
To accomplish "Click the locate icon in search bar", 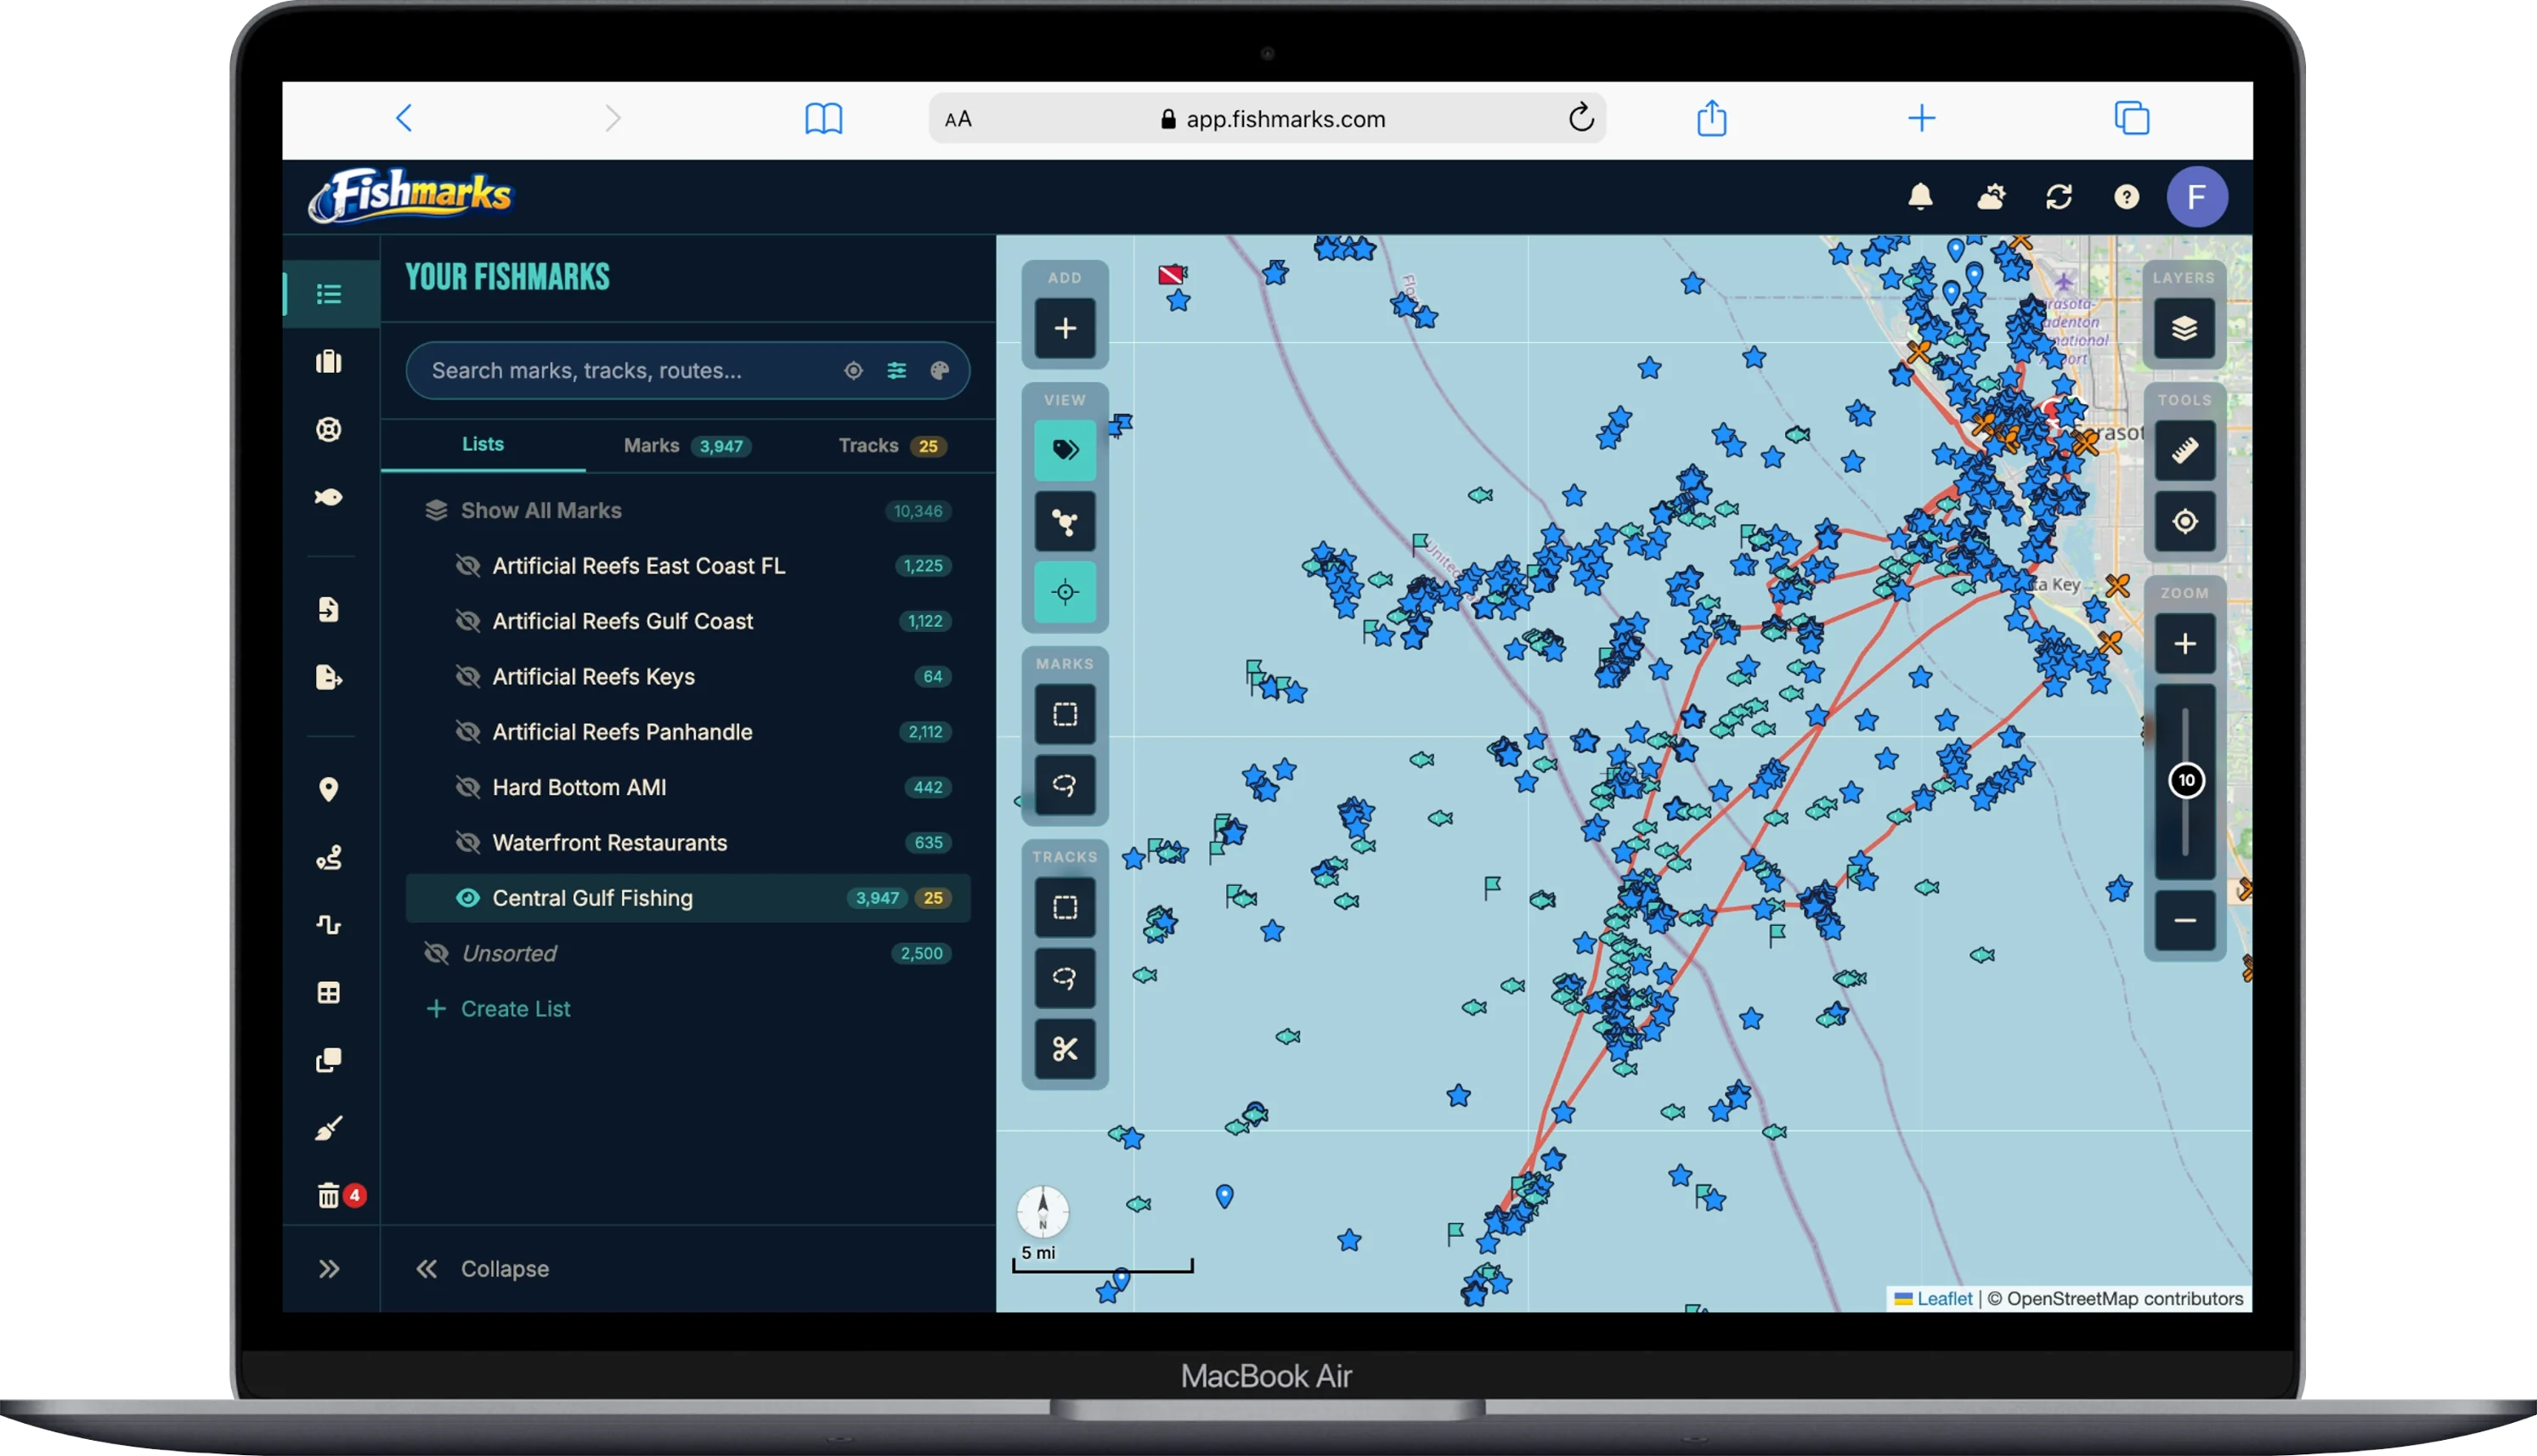I will [853, 371].
